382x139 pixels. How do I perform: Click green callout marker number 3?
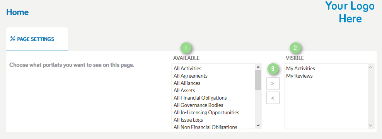point(273,69)
